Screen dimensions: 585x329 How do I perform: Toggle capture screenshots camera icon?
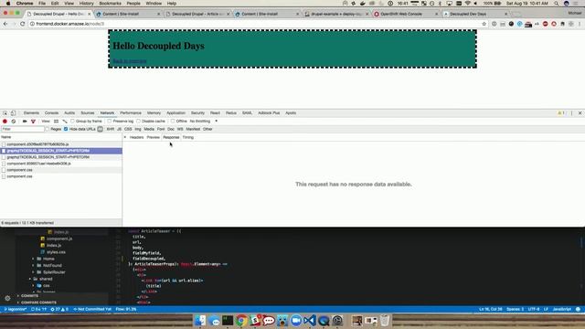pyautogui.click(x=25, y=122)
